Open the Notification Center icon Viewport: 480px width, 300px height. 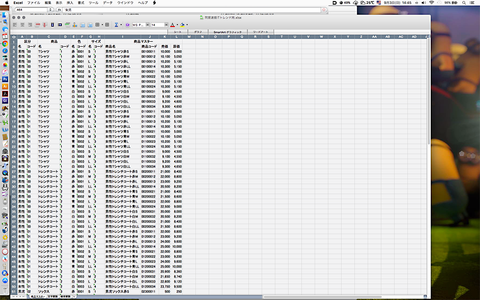pos(472,3)
